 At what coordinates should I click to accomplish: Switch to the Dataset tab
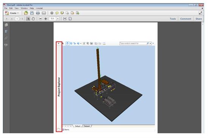point(87,126)
